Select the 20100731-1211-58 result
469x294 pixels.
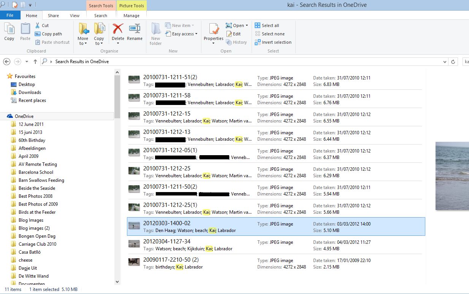pyautogui.click(x=276, y=99)
